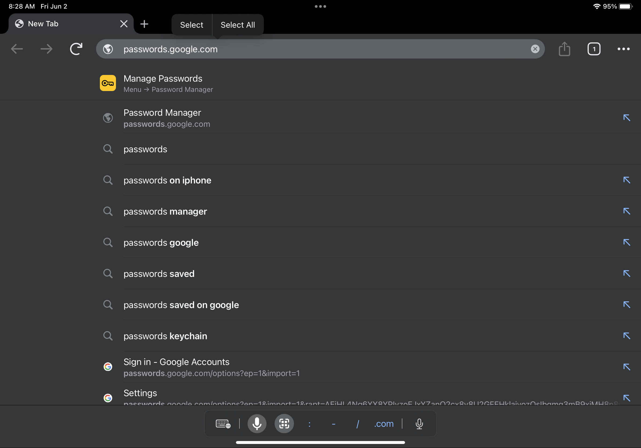Viewport: 641px width, 448px height.
Task: Insert hyphen from the shortcut bar
Action: pos(333,424)
